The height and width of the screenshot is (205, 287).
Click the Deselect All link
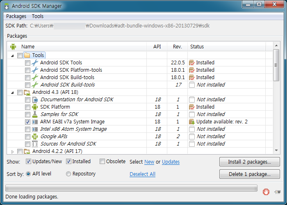click(142, 174)
